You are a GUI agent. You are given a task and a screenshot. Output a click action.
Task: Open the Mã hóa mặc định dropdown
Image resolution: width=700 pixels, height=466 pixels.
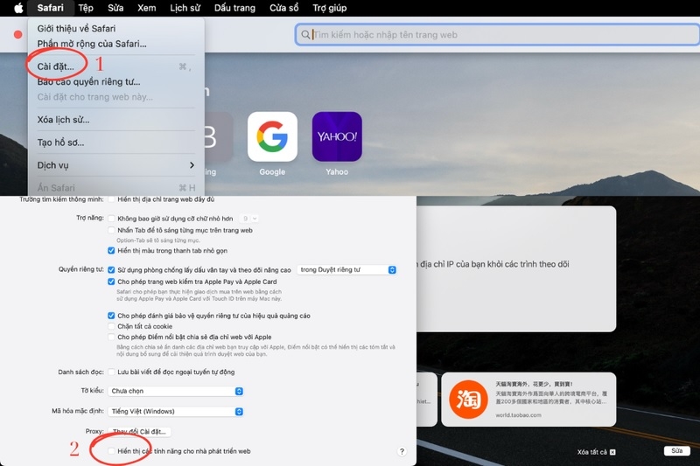(176, 412)
